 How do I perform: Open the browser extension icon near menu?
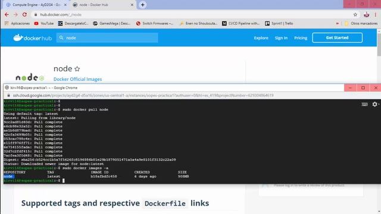[367, 14]
